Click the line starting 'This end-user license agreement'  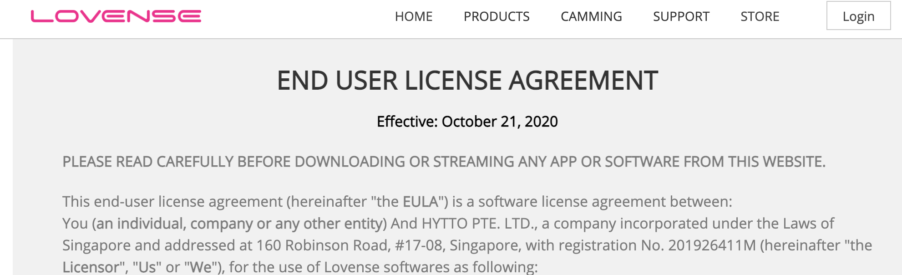[397, 202]
